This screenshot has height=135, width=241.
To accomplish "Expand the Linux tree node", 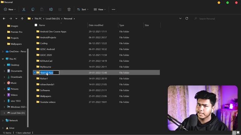I will click(3, 128).
